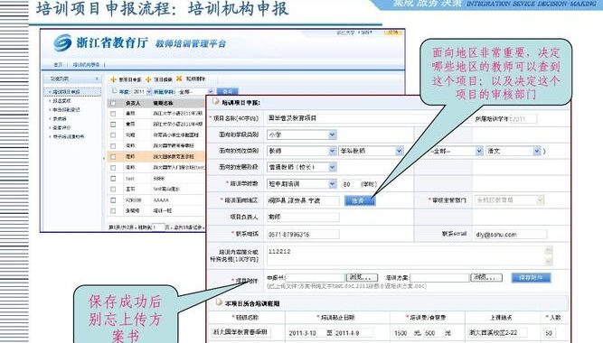Click the 项目负责人 input field
The width and height of the screenshot is (603, 343).
(x=303, y=217)
